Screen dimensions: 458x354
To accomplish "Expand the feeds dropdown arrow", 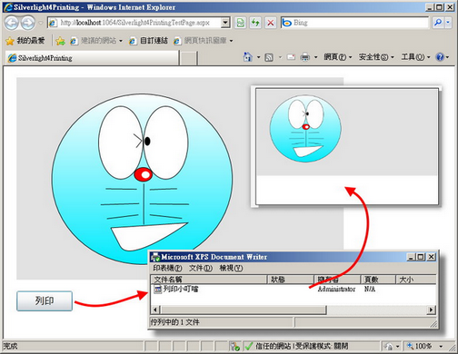I will click(280, 57).
